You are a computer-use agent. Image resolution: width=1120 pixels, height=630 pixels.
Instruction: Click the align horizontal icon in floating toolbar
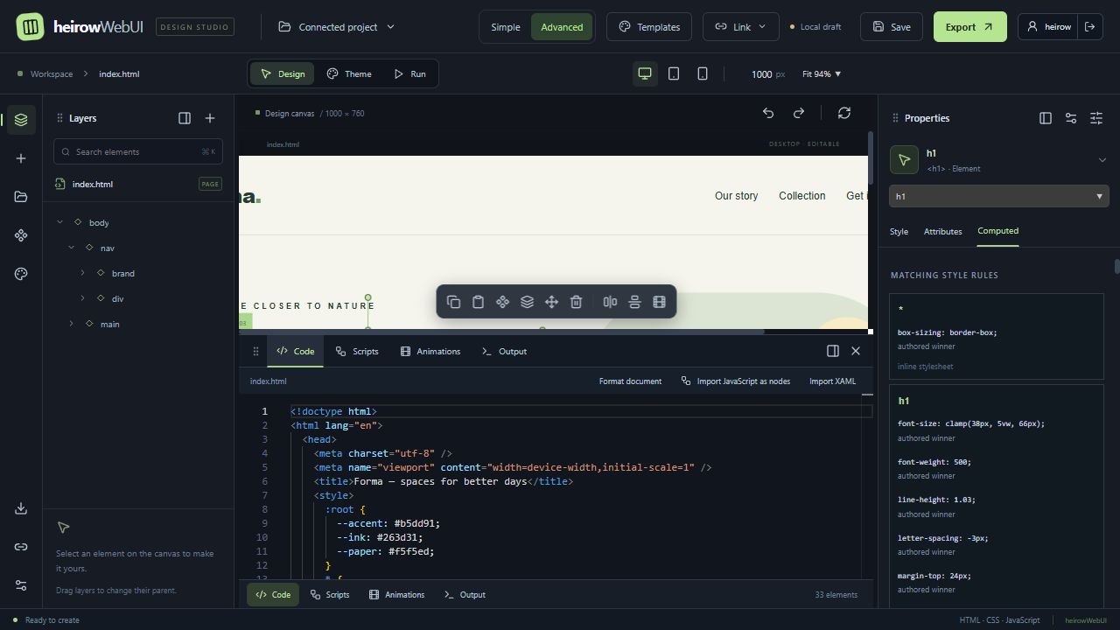(x=610, y=302)
